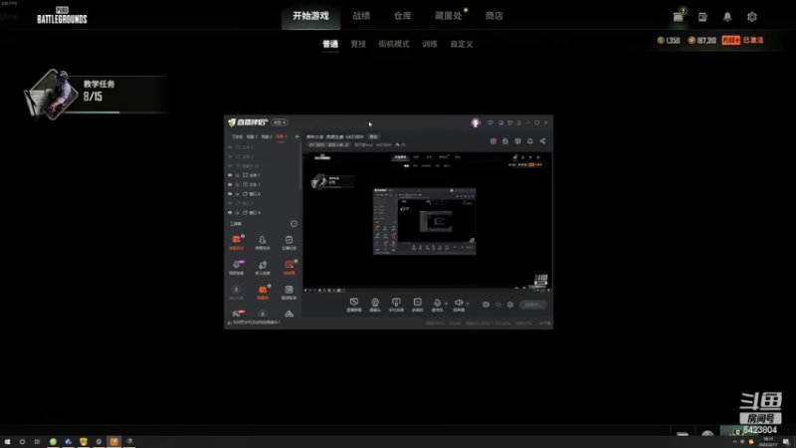Select the 训练 mode
796x448 pixels.
[430, 44]
